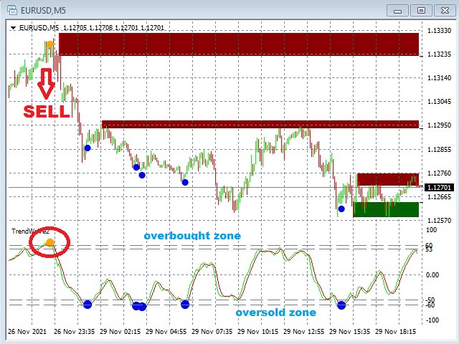Click the 26 Nov 2021 time axis label
This screenshot has width=459, height=344.
[x=27, y=331]
